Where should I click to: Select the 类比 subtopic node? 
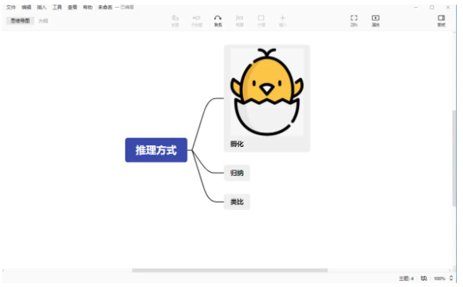237,202
